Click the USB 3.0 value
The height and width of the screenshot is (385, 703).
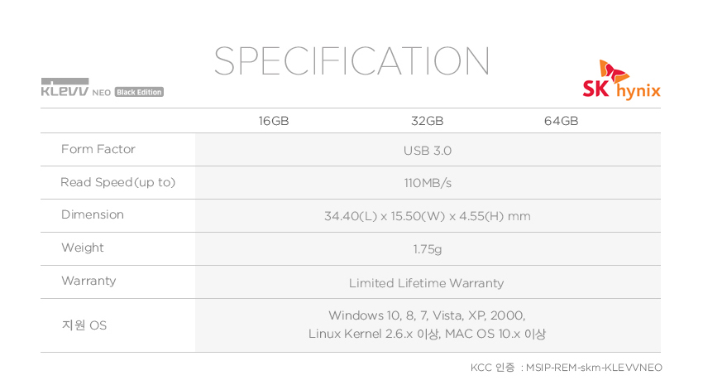coord(427,151)
